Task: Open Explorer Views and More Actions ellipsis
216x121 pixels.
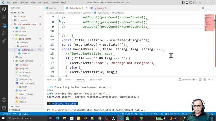Action: pyautogui.click(x=40, y=8)
